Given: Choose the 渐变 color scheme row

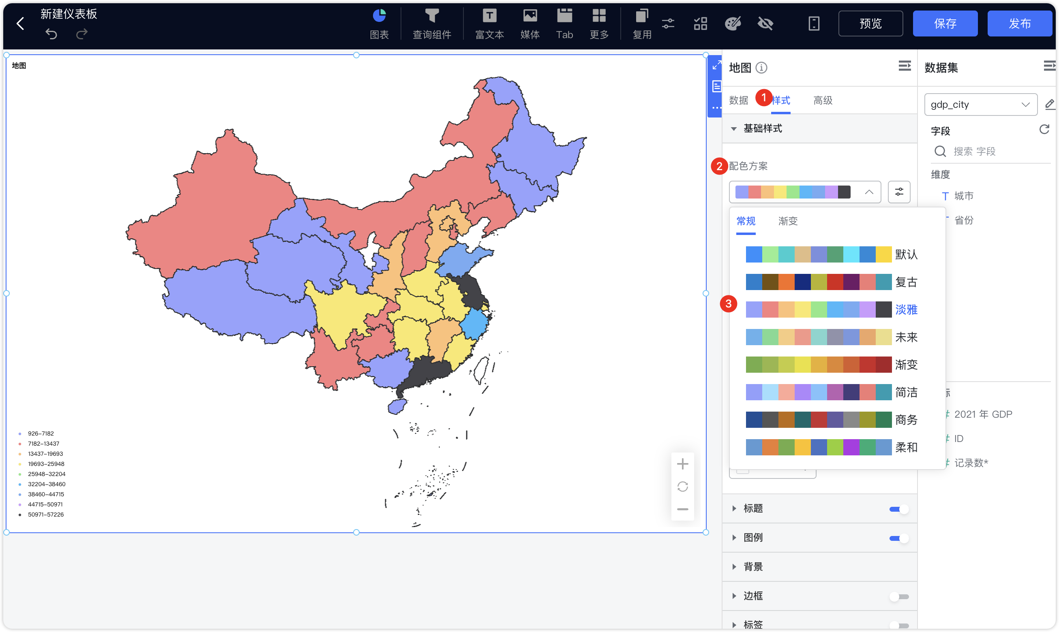Looking at the screenshot, I should (x=831, y=365).
